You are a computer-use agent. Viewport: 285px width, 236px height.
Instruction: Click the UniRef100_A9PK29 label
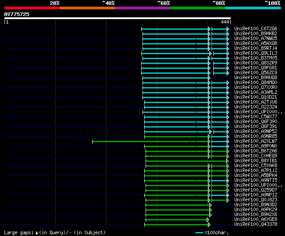(x=256, y=210)
